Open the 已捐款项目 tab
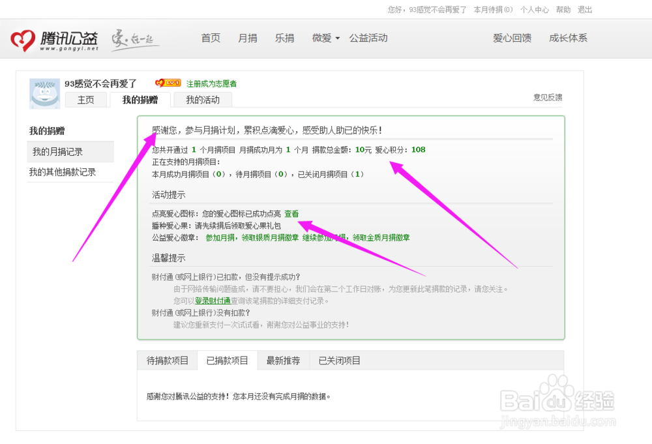Screen dimensions: 652x444 coord(226,359)
